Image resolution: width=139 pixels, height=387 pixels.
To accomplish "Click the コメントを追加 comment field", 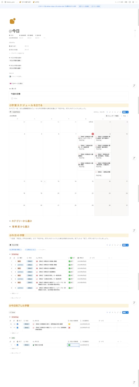I will [x=17, y=76].
